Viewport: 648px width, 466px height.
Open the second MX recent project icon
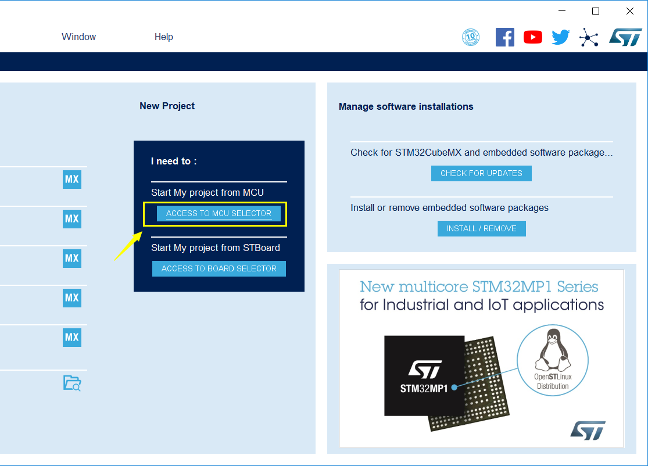72,218
